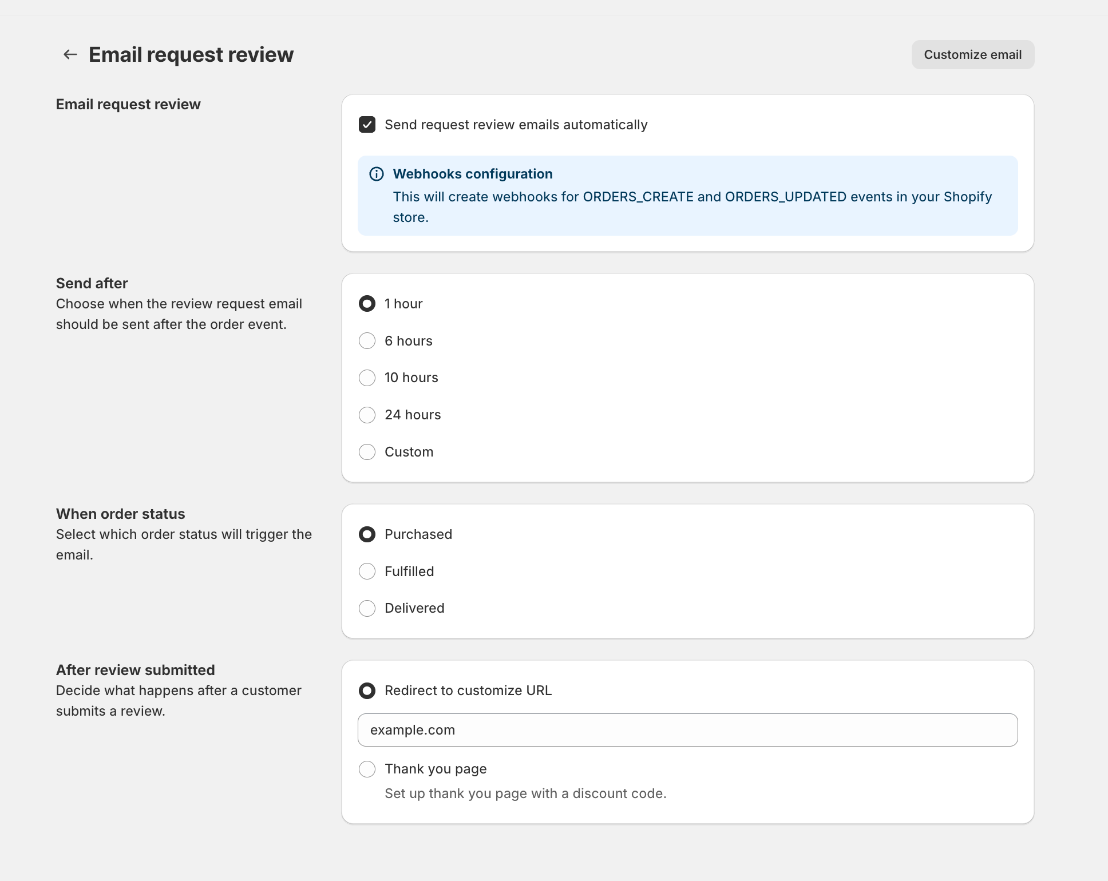Screen dimensions: 1108x881
Task: Select the 1 hour option
Action: 367,304
